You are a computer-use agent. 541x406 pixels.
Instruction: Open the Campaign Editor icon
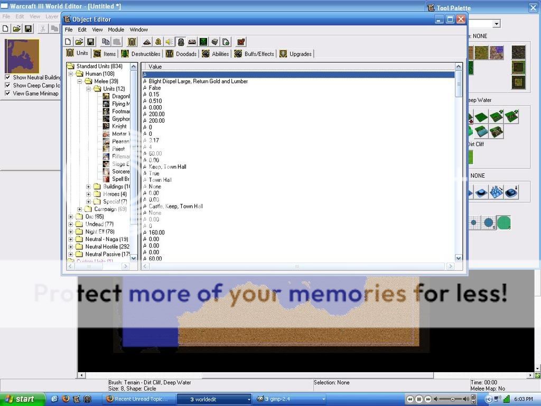pyautogui.click(x=192, y=42)
